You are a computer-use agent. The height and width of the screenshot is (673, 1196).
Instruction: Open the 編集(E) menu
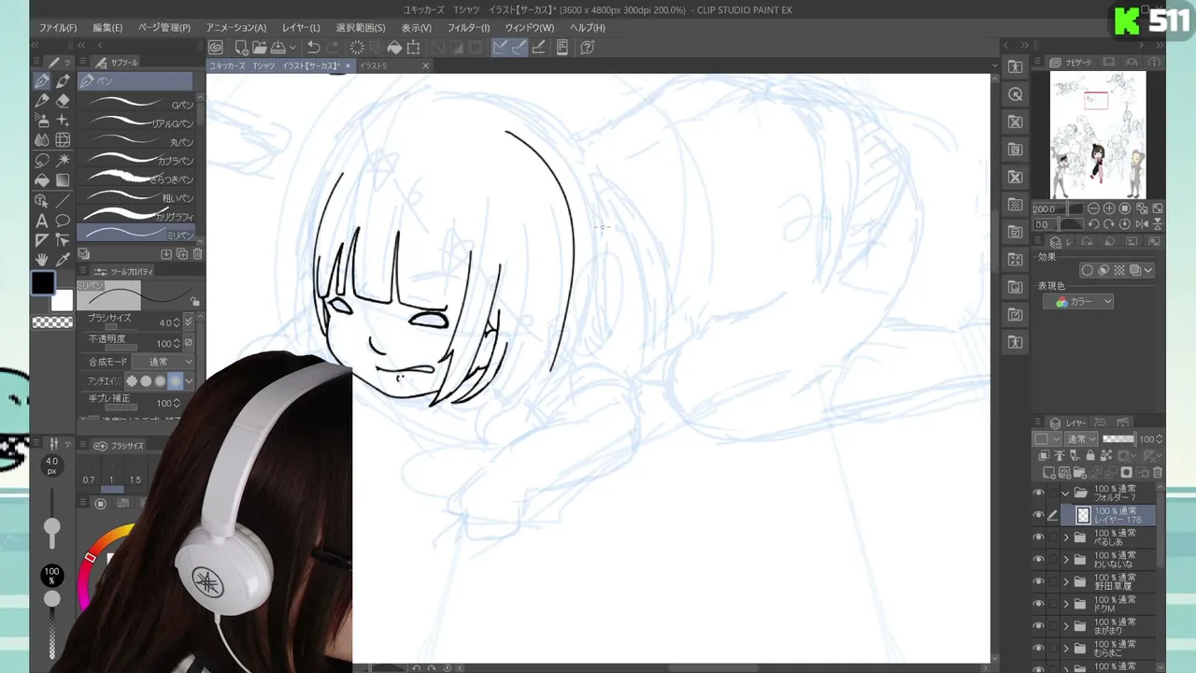[107, 28]
